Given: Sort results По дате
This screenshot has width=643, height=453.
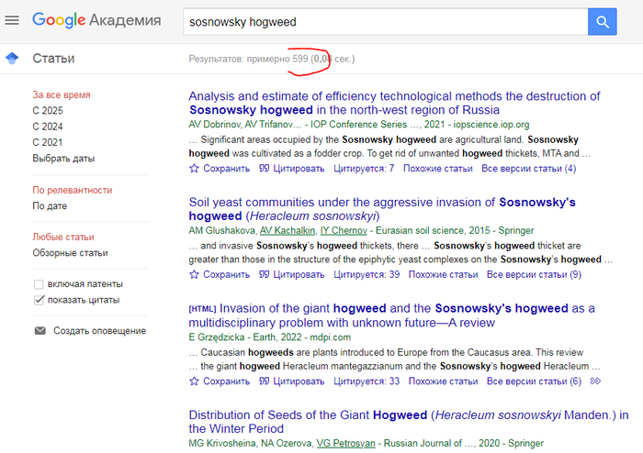Looking at the screenshot, I should 50,206.
